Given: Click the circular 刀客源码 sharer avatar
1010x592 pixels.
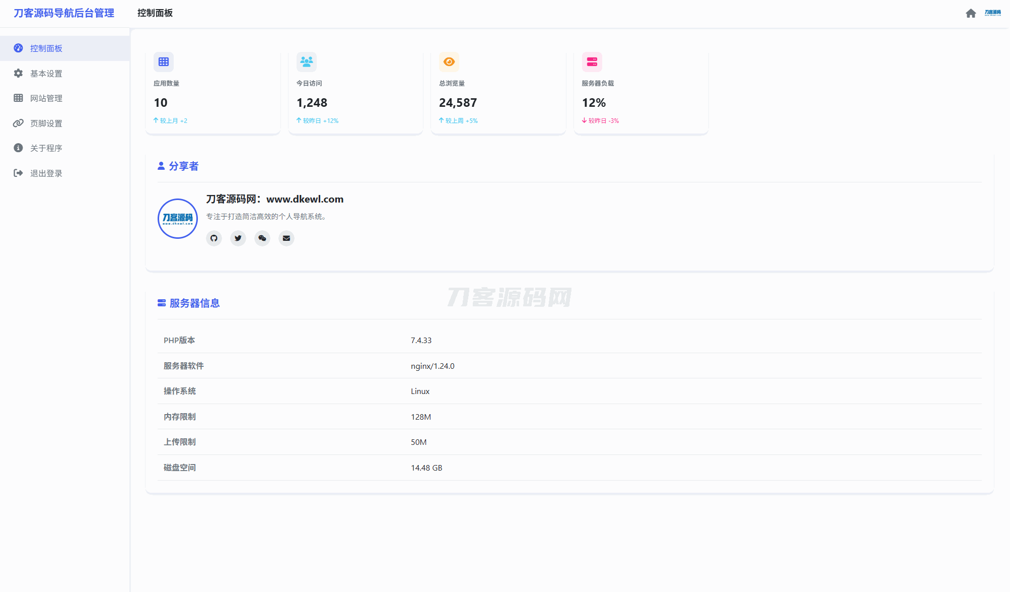Looking at the screenshot, I should (178, 219).
